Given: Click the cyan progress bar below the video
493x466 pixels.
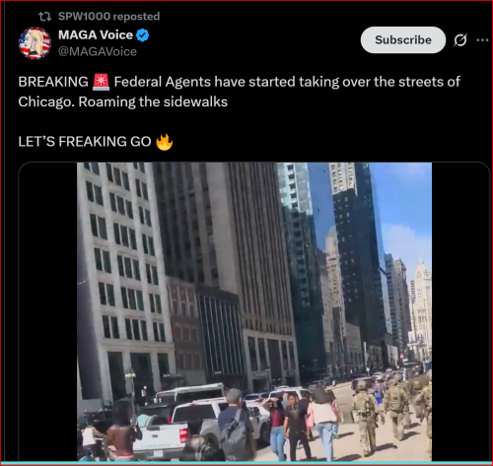Looking at the screenshot, I should pyautogui.click(x=246, y=463).
